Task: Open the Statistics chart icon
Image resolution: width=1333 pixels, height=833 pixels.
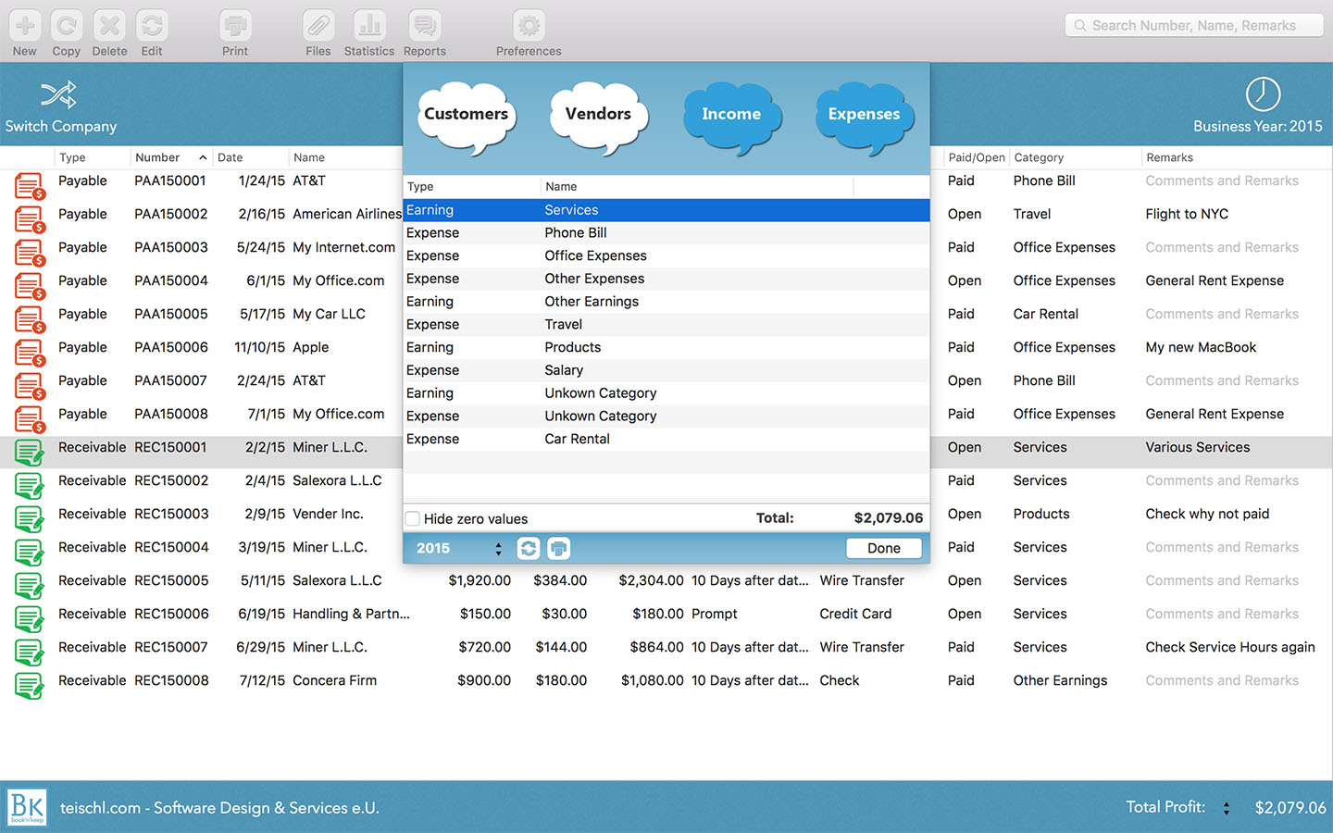Action: [369, 26]
